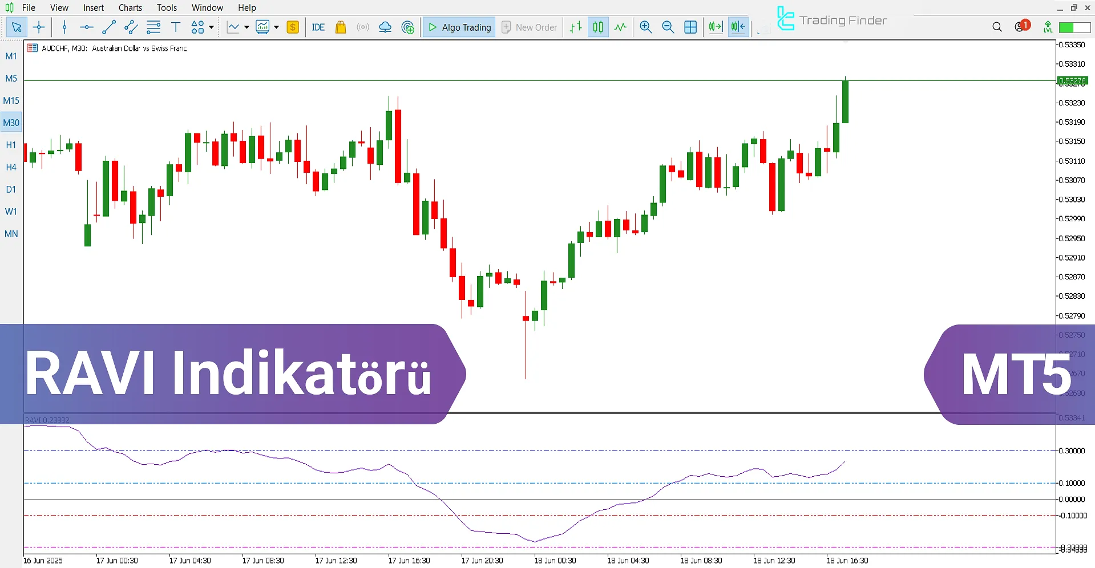Open the Insert menu
This screenshot has width=1095, height=568.
pos(94,7)
